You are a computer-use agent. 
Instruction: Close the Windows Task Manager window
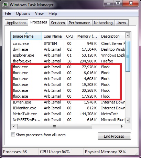131,3
